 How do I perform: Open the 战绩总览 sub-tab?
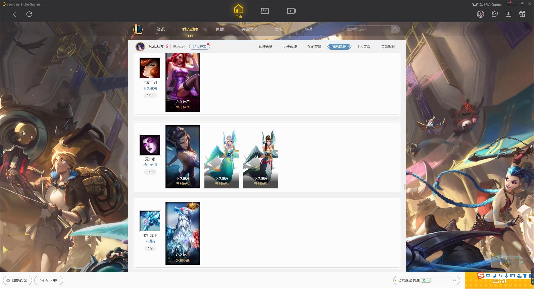click(266, 47)
